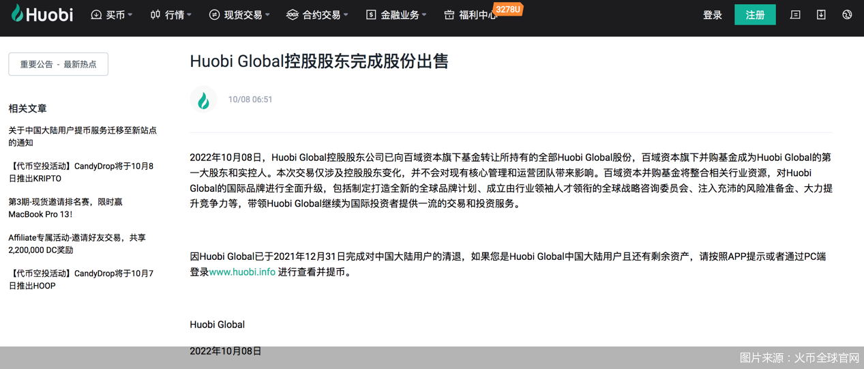864x369 pixels.
Task: Open the 合约交易 menu
Action: 322,15
